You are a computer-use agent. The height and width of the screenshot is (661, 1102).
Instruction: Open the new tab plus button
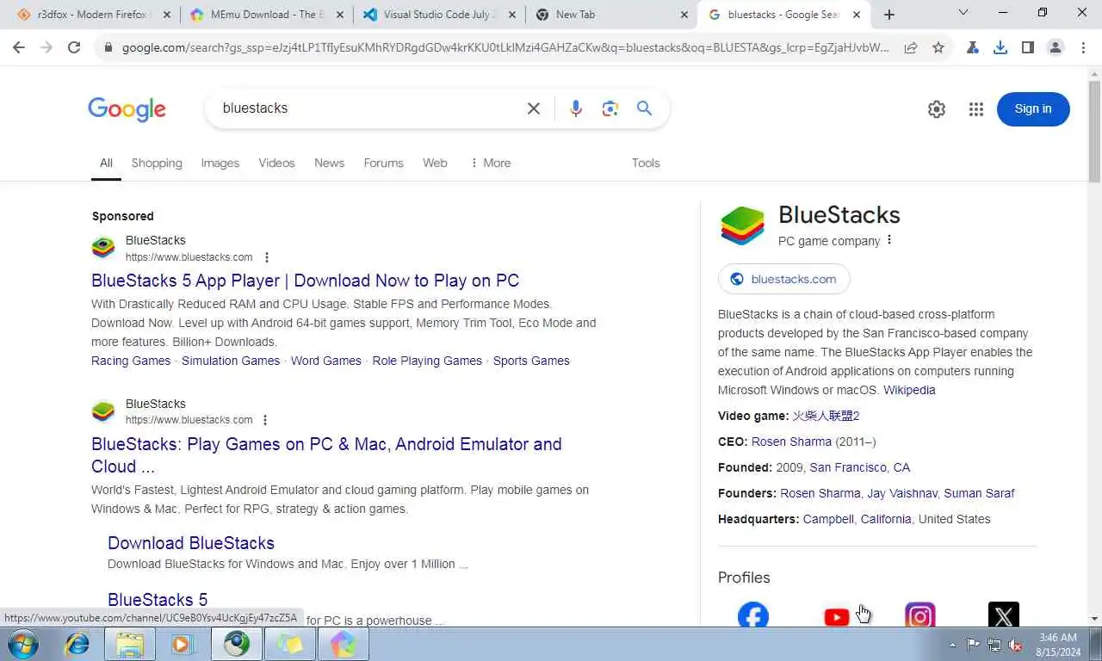889,15
